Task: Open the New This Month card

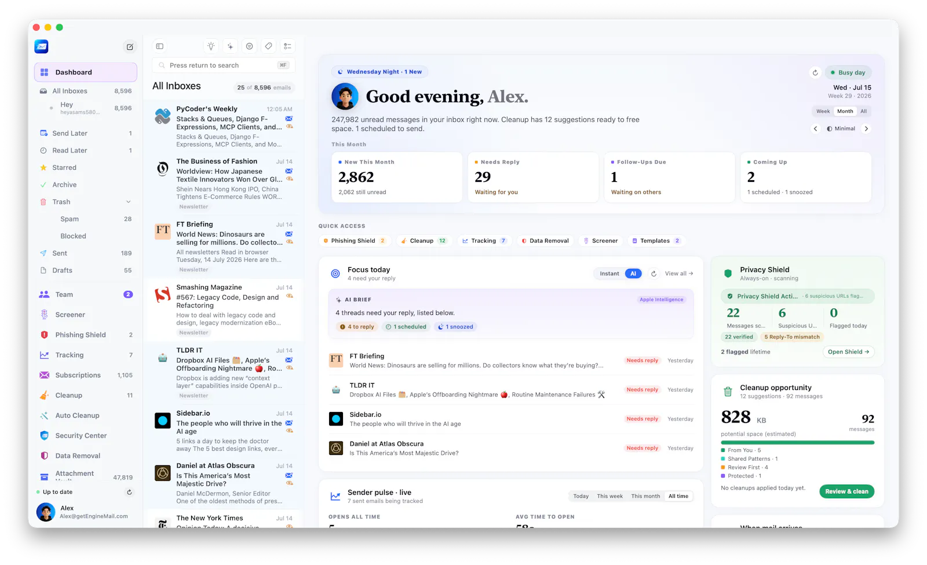Action: pyautogui.click(x=397, y=177)
